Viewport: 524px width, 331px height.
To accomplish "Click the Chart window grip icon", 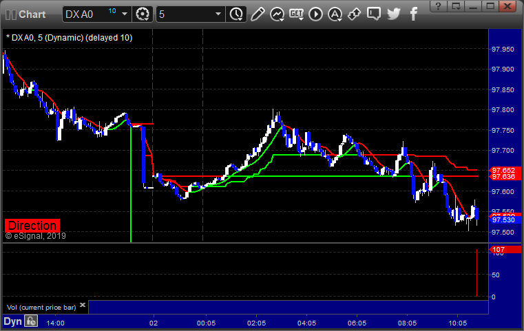I will pos(11,14).
